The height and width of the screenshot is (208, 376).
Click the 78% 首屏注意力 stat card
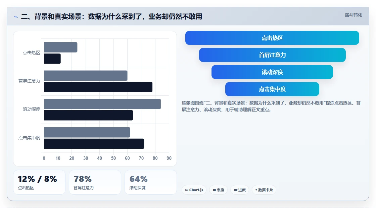(x=95, y=182)
